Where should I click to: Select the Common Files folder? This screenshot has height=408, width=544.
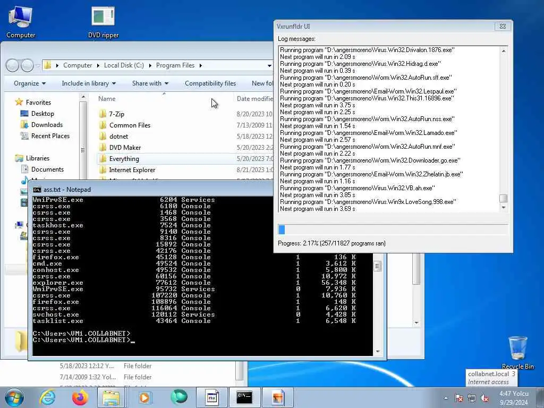click(x=130, y=125)
